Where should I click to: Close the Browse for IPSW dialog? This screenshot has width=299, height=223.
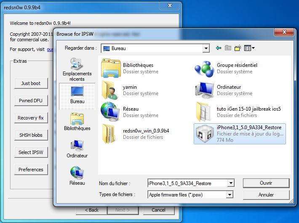[x=284, y=32]
